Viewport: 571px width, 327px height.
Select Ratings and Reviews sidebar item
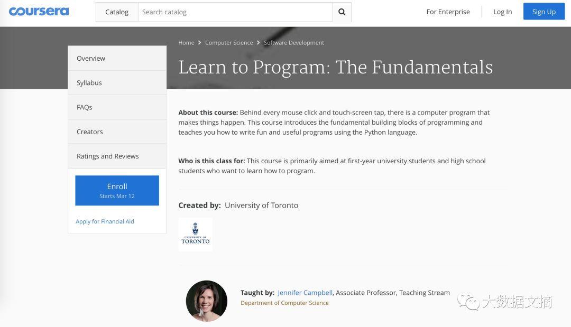[117, 156]
